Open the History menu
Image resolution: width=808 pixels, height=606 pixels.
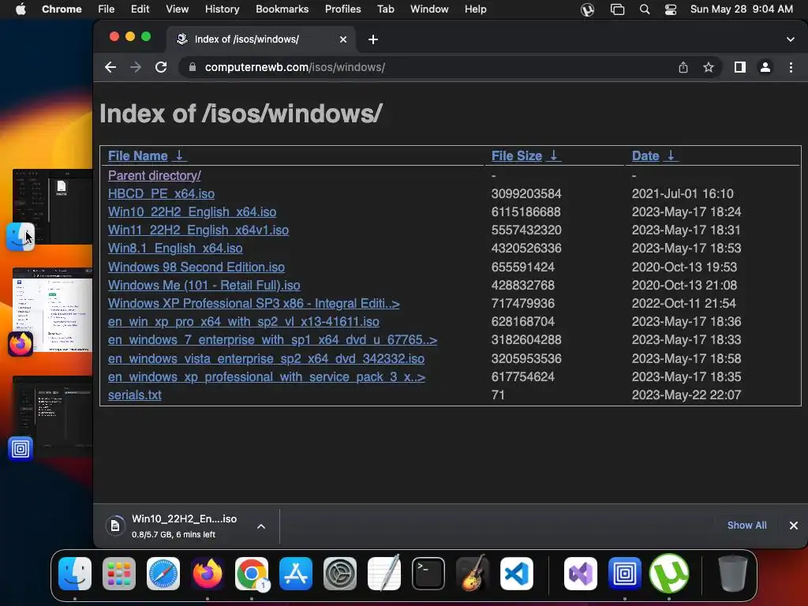point(222,9)
